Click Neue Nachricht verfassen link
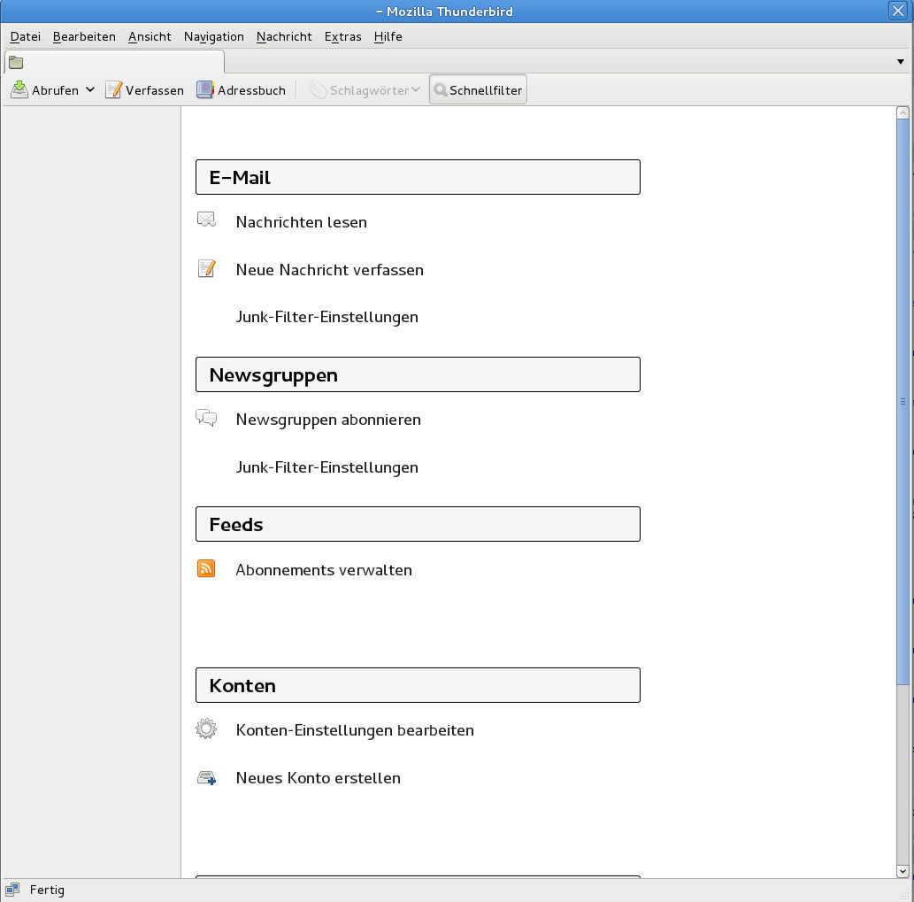This screenshot has width=914, height=902. click(x=329, y=270)
